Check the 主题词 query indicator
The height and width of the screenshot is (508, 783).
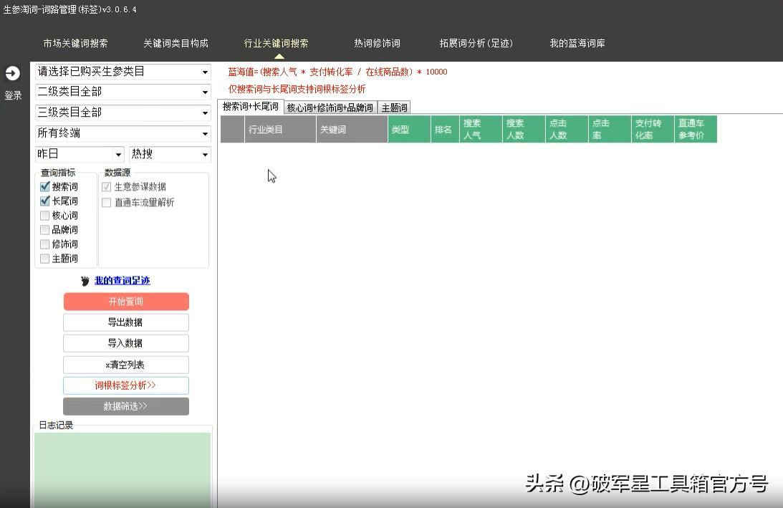44,258
